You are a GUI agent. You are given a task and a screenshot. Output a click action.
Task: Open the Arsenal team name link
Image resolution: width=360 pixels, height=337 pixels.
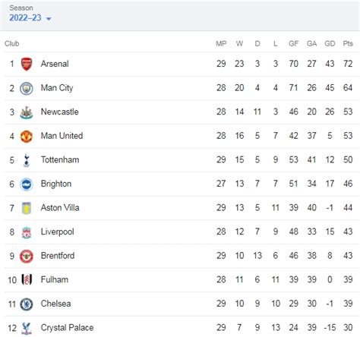click(55, 64)
